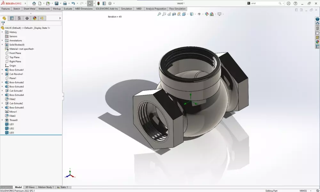Open the Hide/Show Items eye icon
Screen dimensions: 320x192
[x=199, y=14]
